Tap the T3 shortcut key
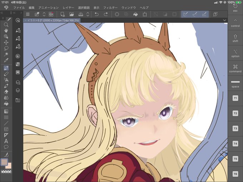The width and height of the screenshot is (243, 182). point(235,128)
